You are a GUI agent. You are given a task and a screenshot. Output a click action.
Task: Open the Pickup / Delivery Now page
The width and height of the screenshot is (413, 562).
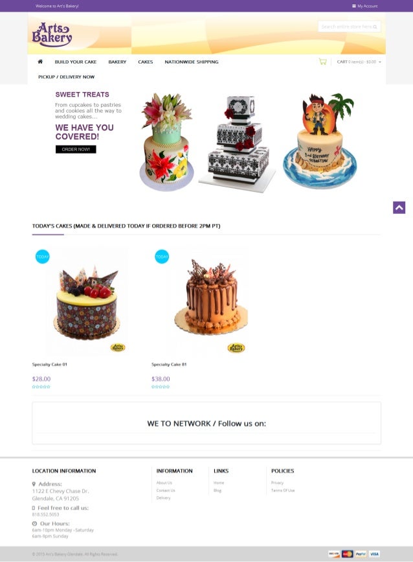pyautogui.click(x=67, y=77)
